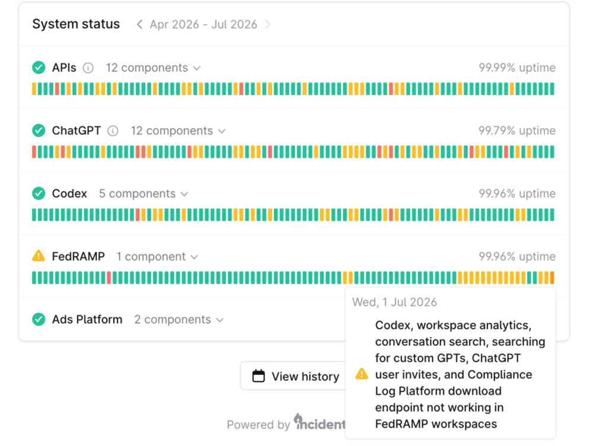
Task: Click the Codex green checkmark status icon
Action: 39,193
